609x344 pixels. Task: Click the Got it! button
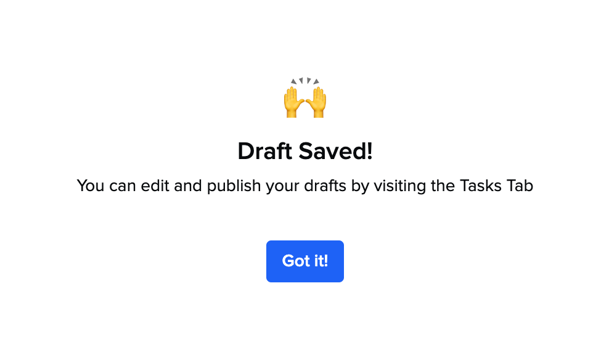pyautogui.click(x=305, y=261)
